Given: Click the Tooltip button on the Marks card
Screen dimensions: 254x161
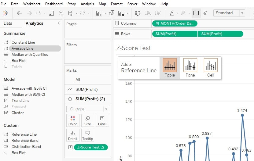Looking at the screenshot, I should pos(88,135).
